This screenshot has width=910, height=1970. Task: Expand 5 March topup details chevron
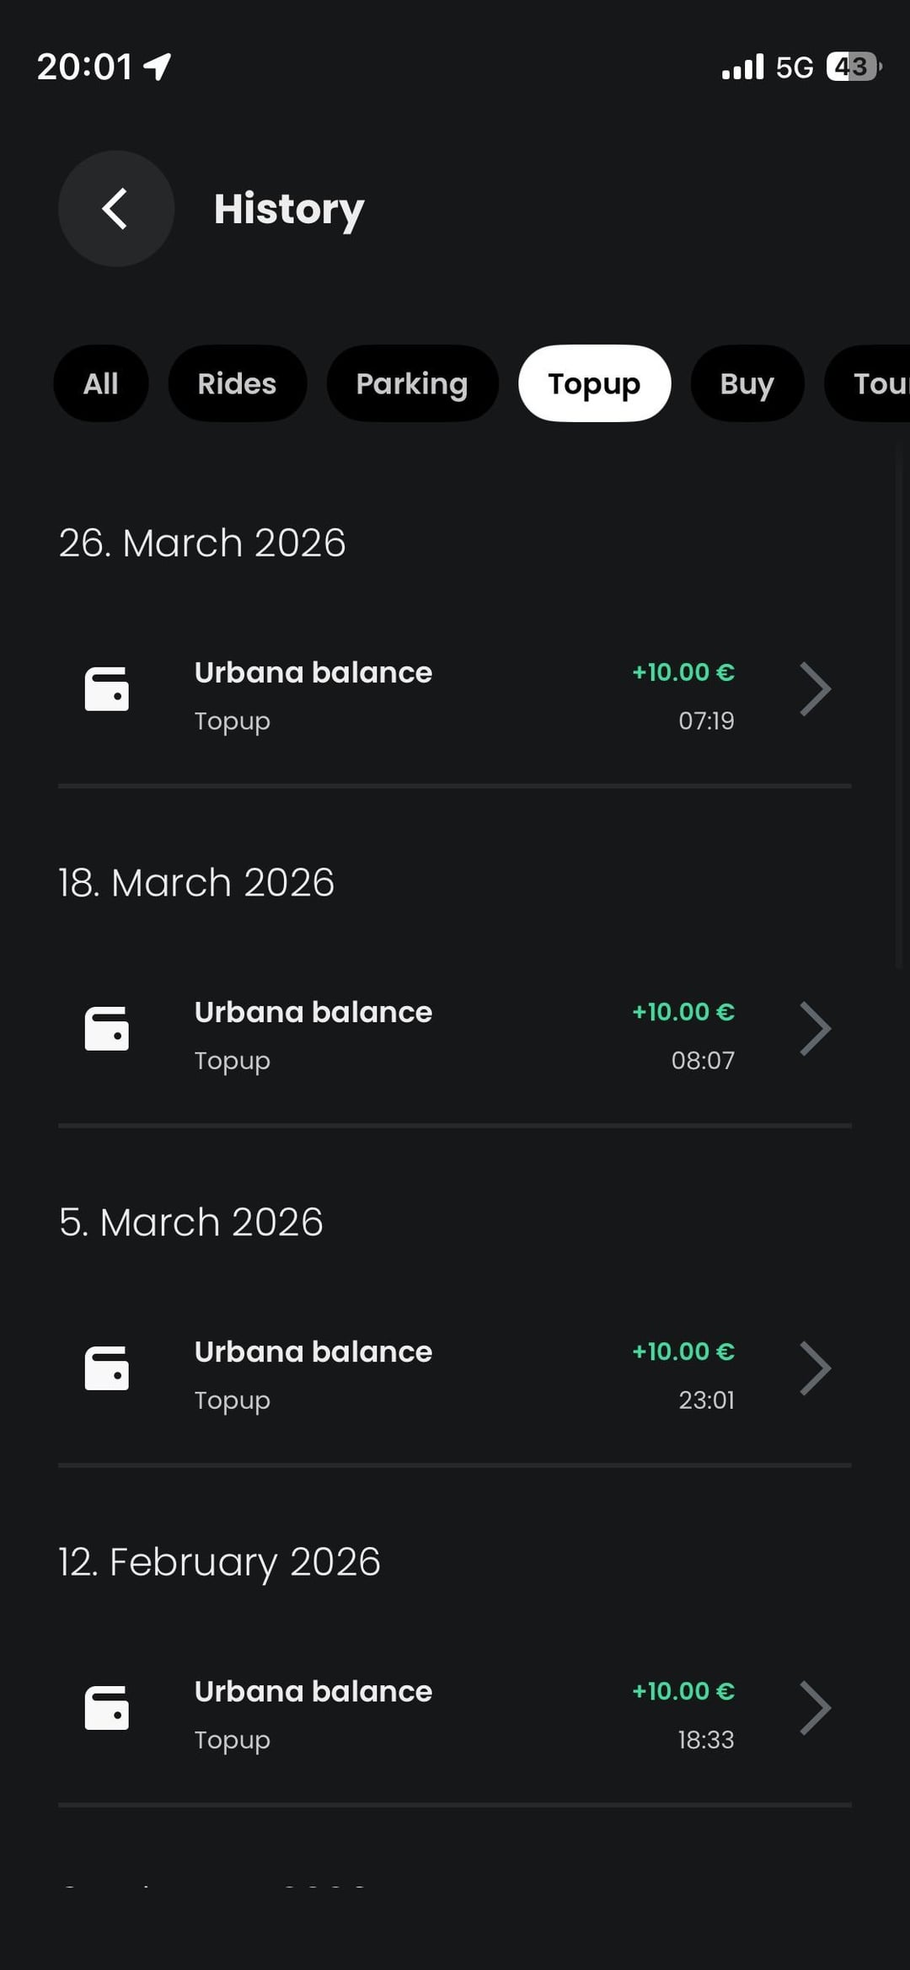pyautogui.click(x=815, y=1368)
